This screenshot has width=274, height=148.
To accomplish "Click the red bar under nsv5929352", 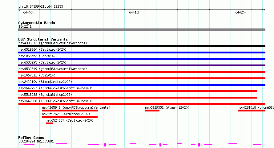I will 152,111.
